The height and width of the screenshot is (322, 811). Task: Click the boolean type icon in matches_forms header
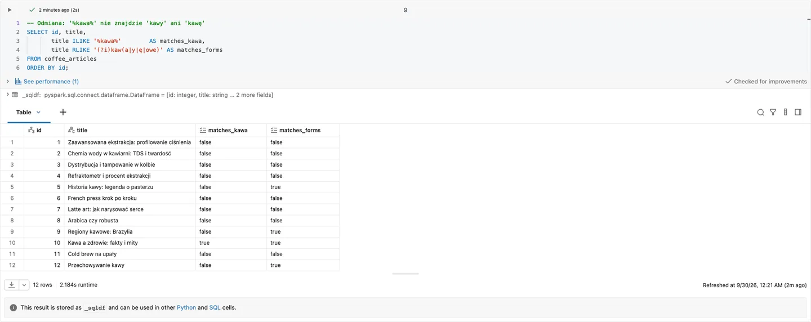(x=274, y=130)
